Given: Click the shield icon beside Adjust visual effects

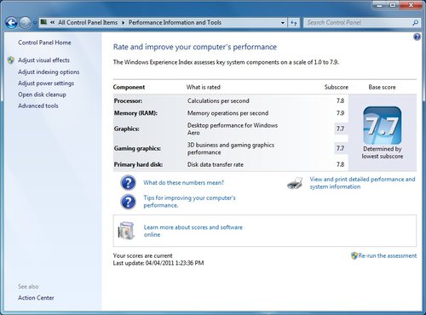Looking at the screenshot, I should coord(11,60).
